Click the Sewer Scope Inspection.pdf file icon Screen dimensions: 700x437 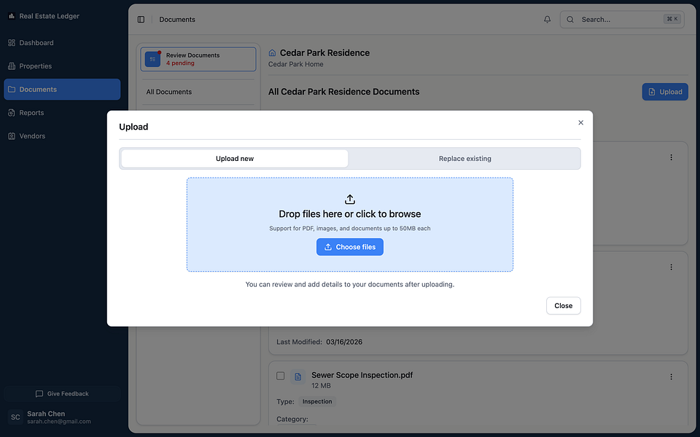tap(297, 377)
